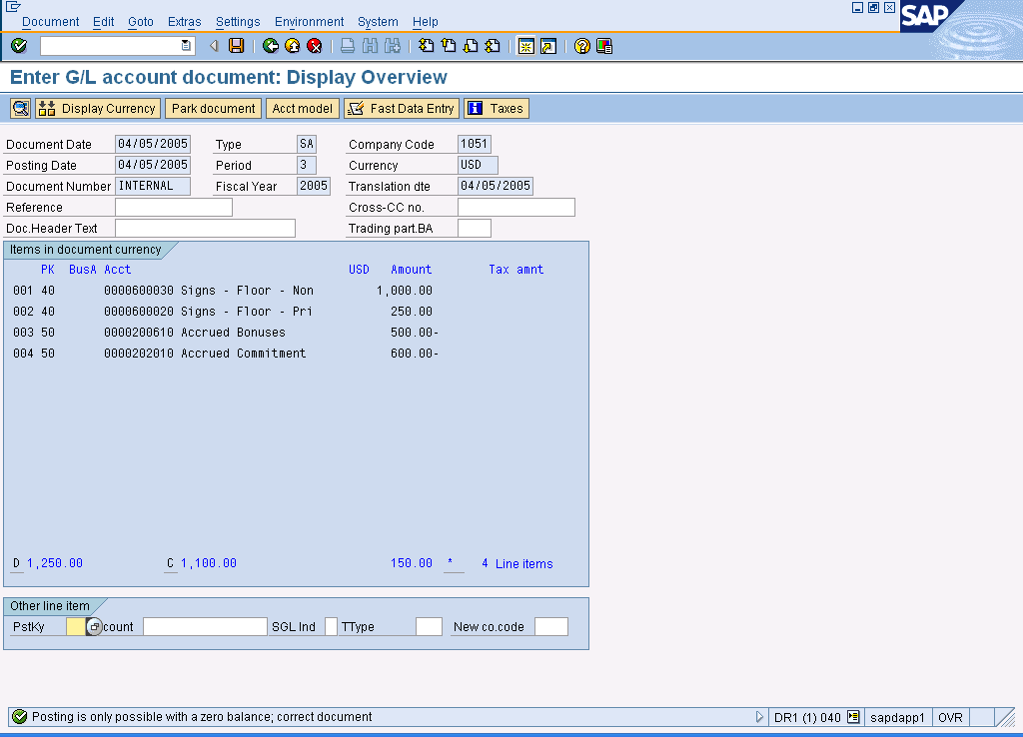Click the Reference input field

tap(174, 208)
